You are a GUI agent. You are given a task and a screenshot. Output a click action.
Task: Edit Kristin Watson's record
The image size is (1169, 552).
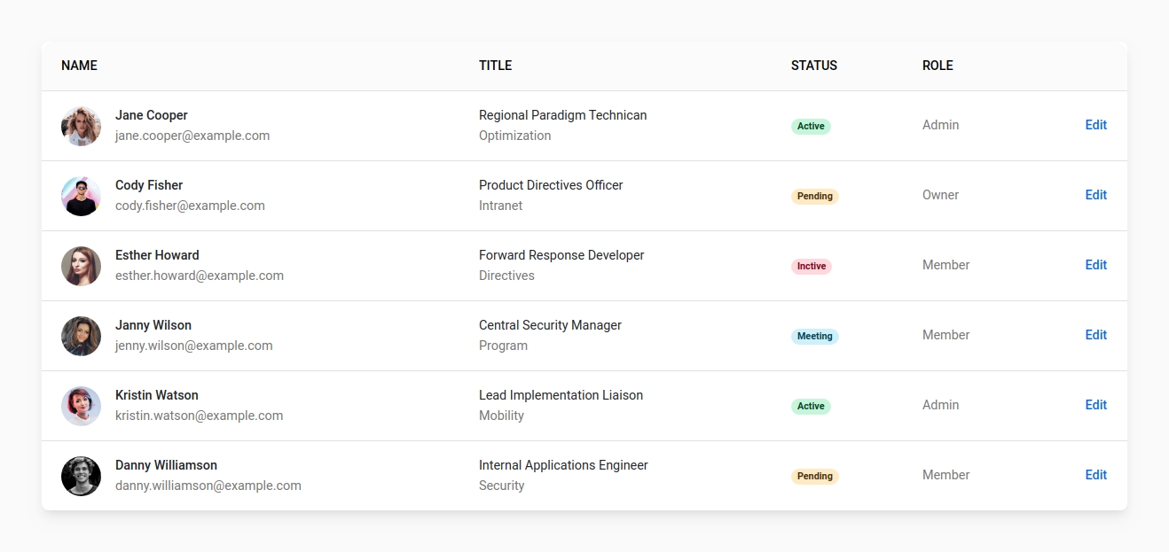click(1095, 405)
